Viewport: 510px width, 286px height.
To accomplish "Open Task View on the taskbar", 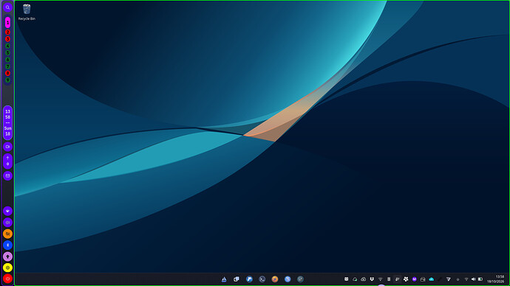I will 237,279.
